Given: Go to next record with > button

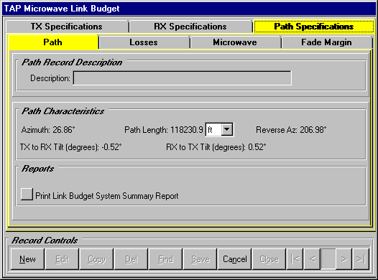Looking at the screenshot, I should tap(344, 259).
